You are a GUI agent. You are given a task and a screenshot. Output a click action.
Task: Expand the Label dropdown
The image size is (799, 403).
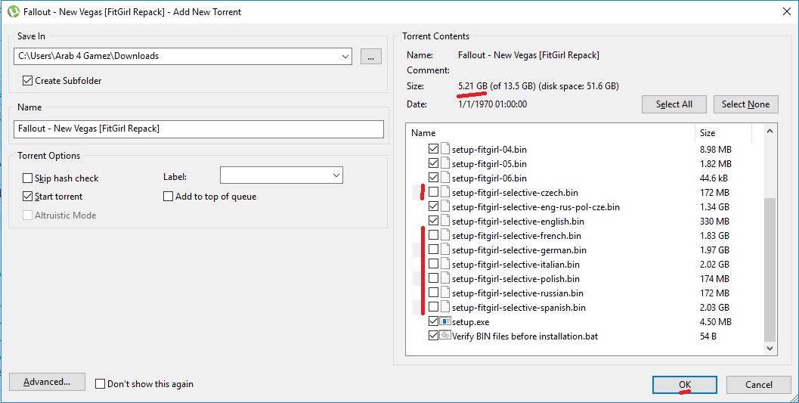coord(336,175)
